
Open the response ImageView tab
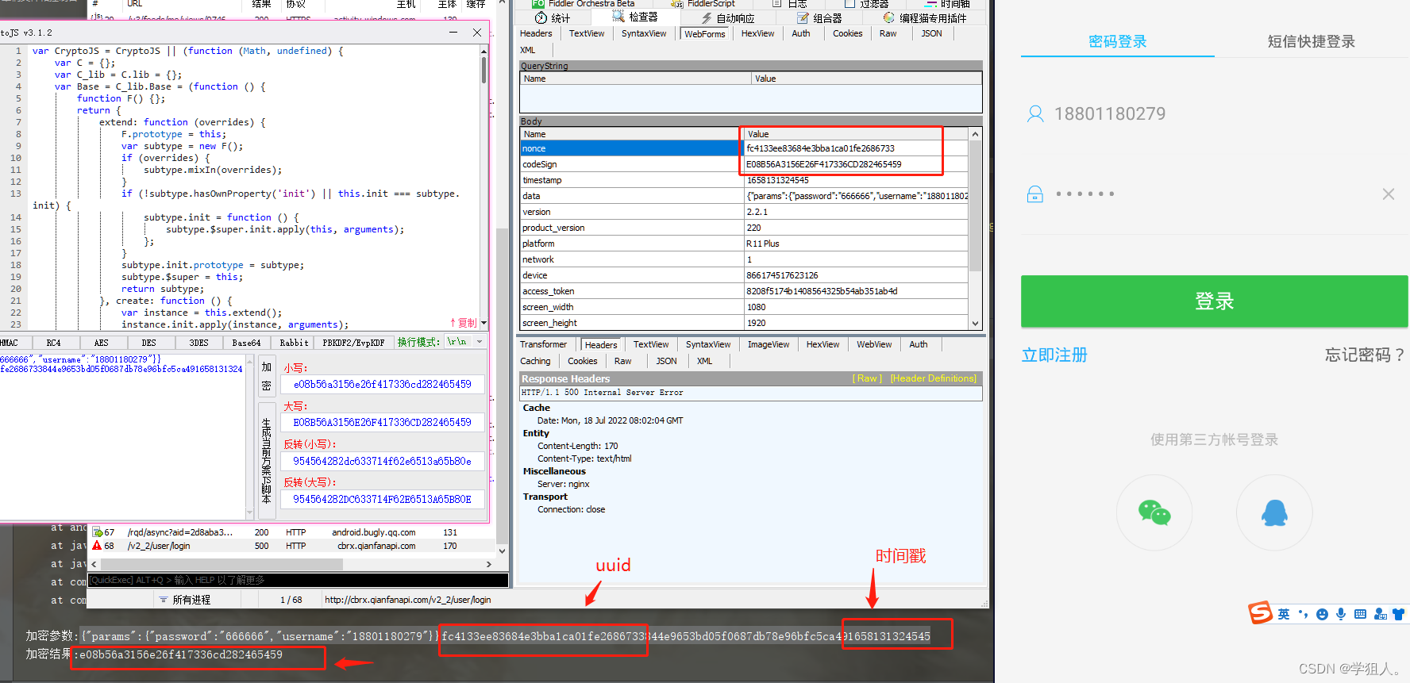coord(769,344)
